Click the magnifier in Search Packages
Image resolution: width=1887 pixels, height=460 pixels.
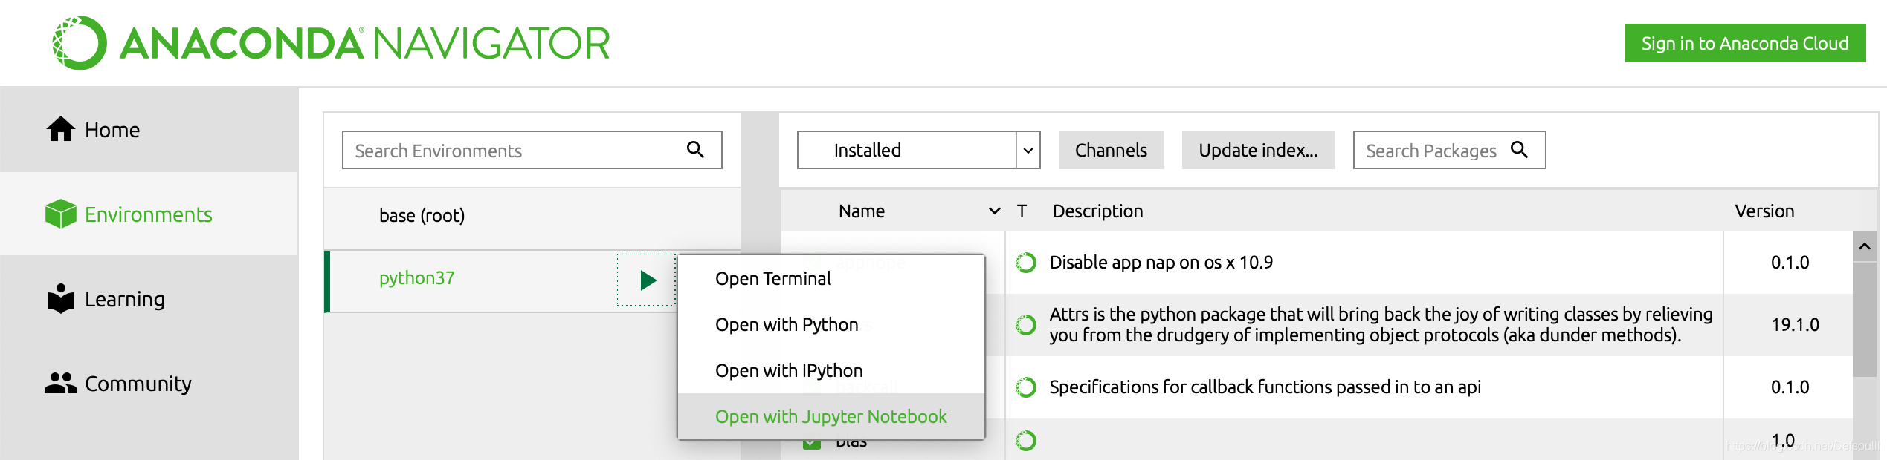click(x=1520, y=150)
